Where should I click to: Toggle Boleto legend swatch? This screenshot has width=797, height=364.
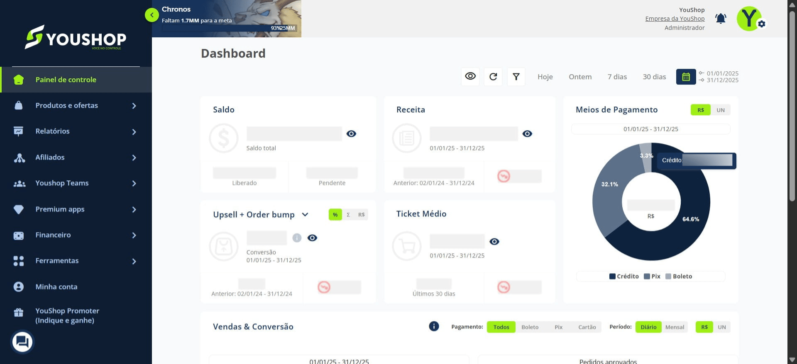click(x=668, y=277)
